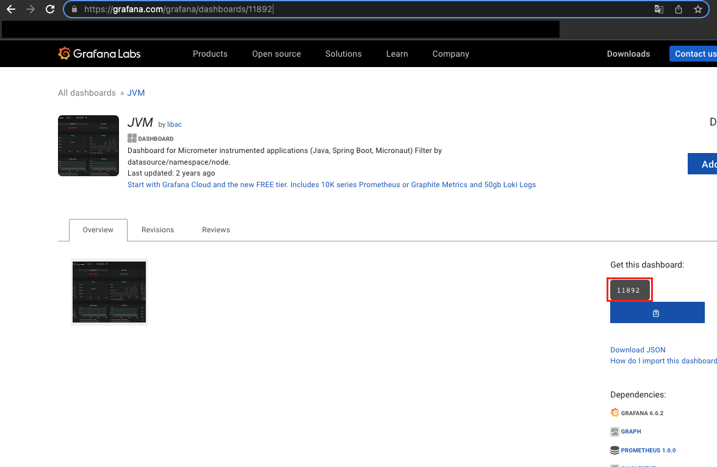The width and height of the screenshot is (717, 467).
Task: Reload the page with the refresh icon
Action: point(50,9)
